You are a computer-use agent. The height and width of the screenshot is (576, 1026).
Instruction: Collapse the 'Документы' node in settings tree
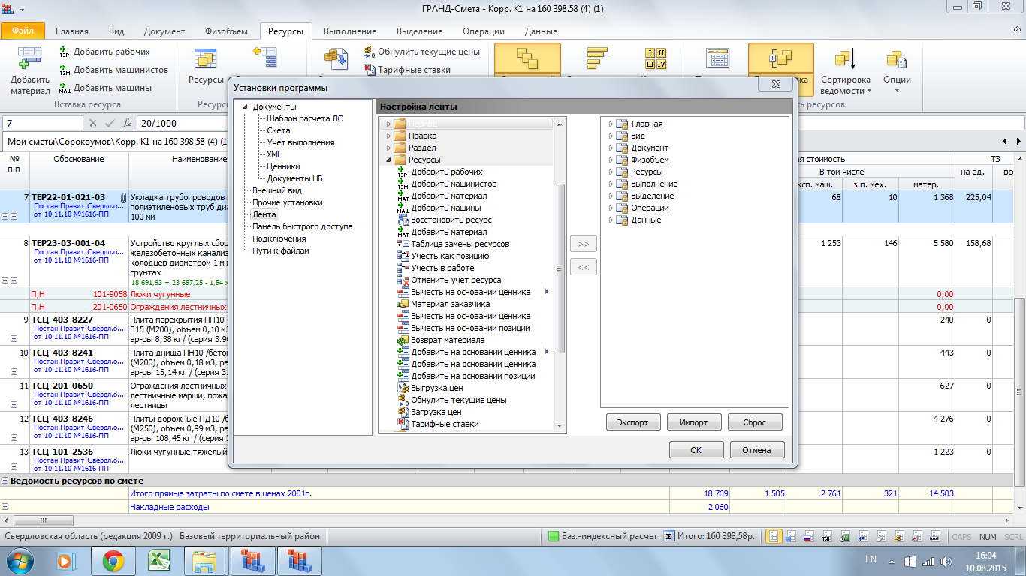pos(245,106)
